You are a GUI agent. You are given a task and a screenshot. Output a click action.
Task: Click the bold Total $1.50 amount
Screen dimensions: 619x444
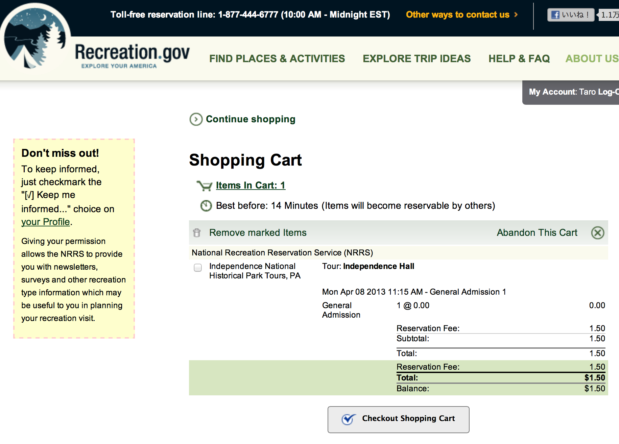(595, 378)
